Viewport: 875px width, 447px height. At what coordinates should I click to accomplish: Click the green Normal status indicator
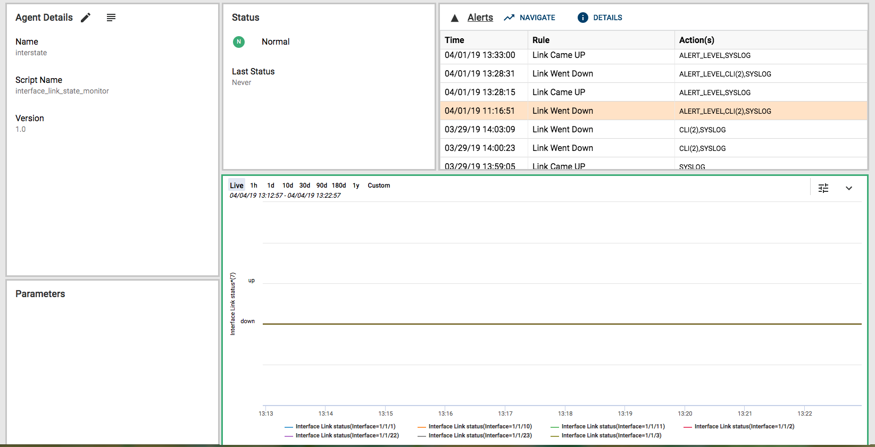[239, 41]
